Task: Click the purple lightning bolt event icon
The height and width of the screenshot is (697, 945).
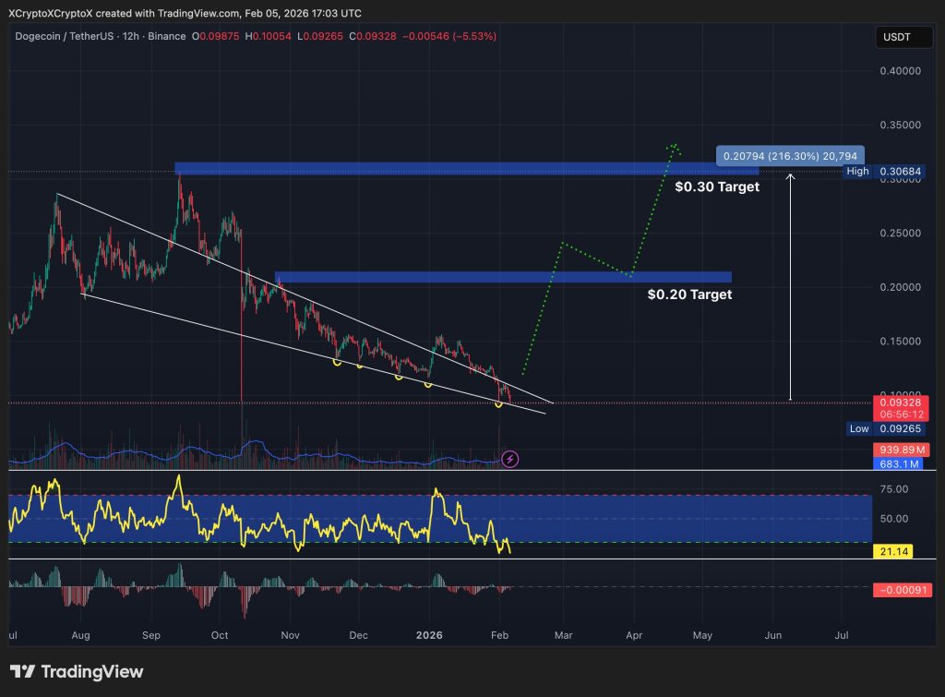Action: [508, 459]
